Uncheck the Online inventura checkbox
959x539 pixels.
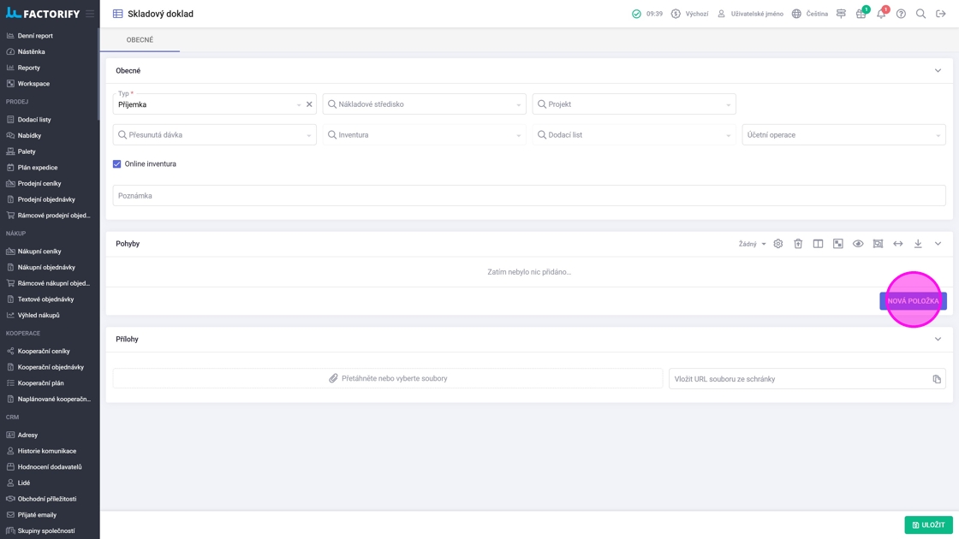[117, 164]
